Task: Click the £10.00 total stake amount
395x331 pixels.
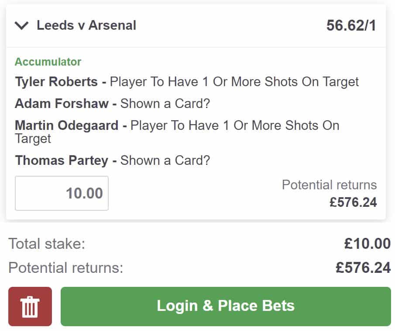Action: coord(367,244)
